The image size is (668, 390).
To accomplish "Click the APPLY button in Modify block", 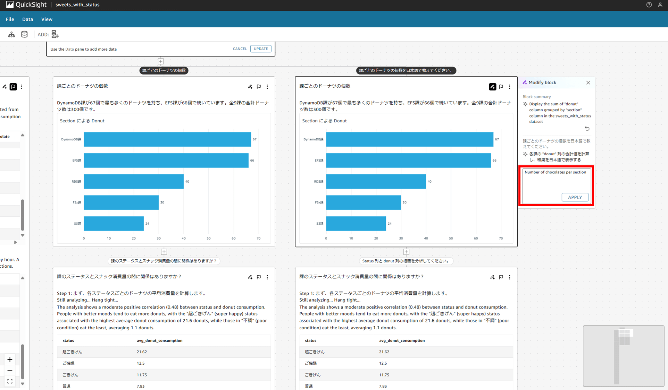I will (575, 197).
